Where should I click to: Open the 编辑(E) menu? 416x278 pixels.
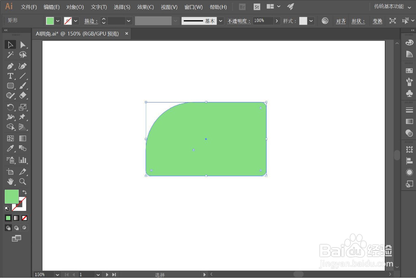click(51, 7)
